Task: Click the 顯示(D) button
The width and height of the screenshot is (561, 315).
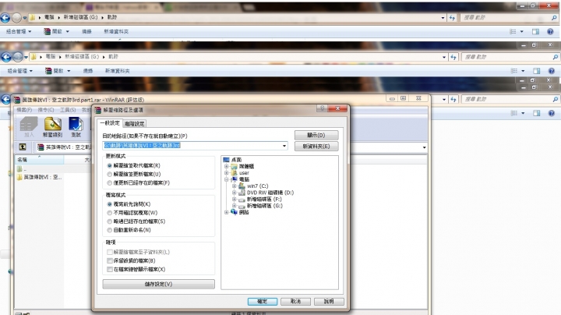Action: (316, 136)
